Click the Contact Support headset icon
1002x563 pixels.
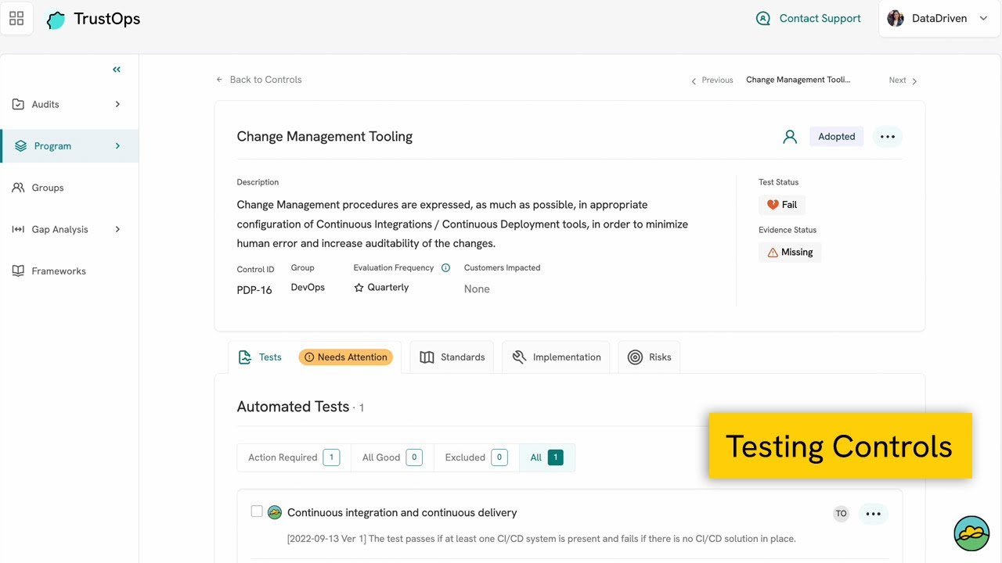(763, 19)
